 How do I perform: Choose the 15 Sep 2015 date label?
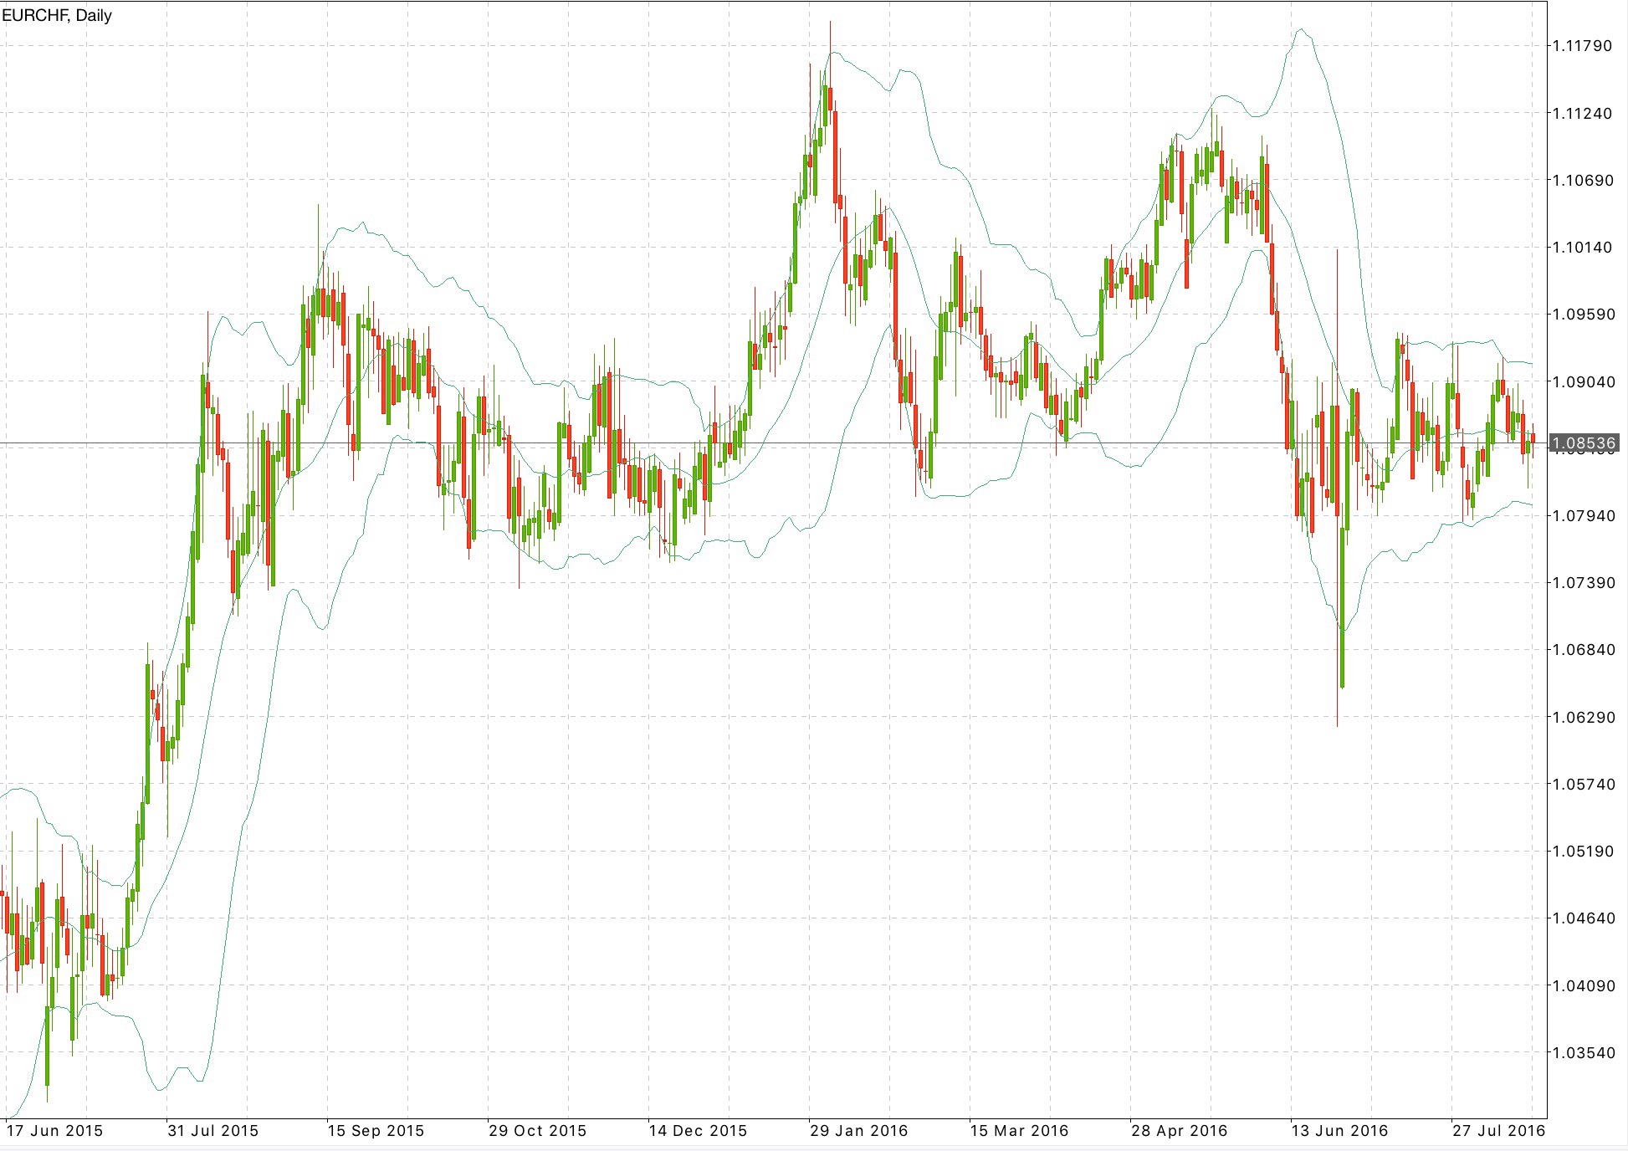[x=376, y=1131]
